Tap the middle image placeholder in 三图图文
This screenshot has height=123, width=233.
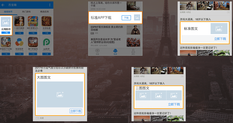tap(159, 96)
